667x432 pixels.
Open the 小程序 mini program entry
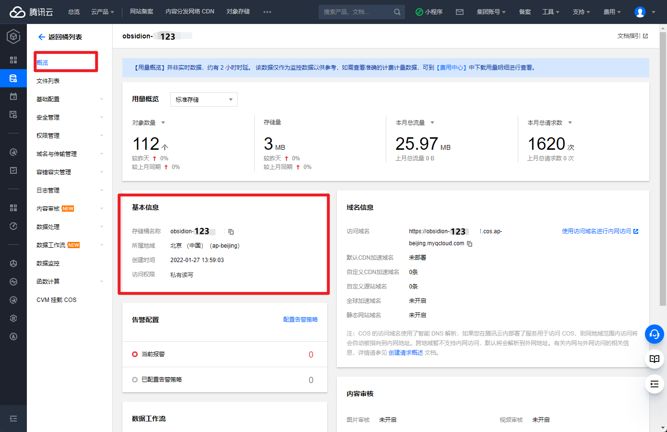(x=429, y=12)
